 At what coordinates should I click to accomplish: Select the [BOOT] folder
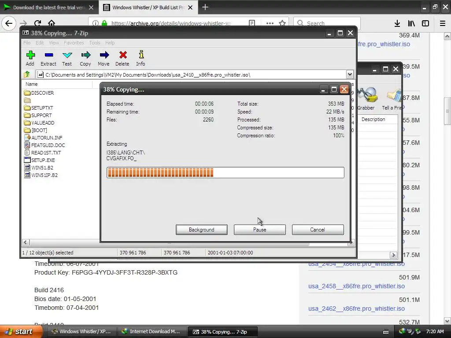point(36,130)
